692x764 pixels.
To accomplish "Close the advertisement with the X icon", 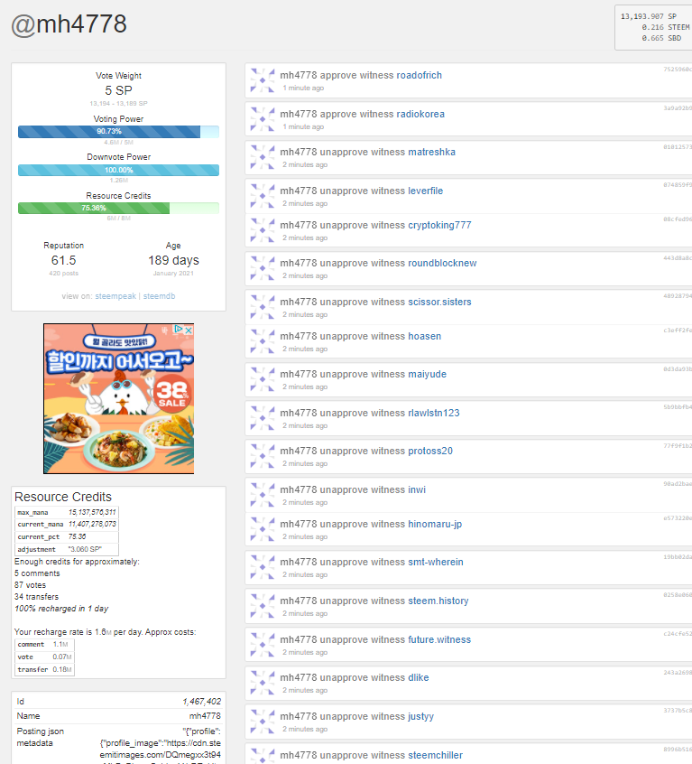I will (x=189, y=330).
